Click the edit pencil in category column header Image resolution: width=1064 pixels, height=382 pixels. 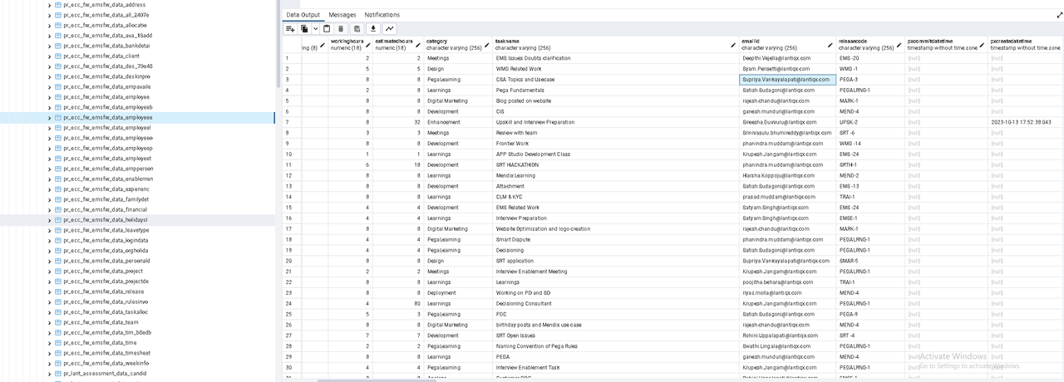click(488, 44)
